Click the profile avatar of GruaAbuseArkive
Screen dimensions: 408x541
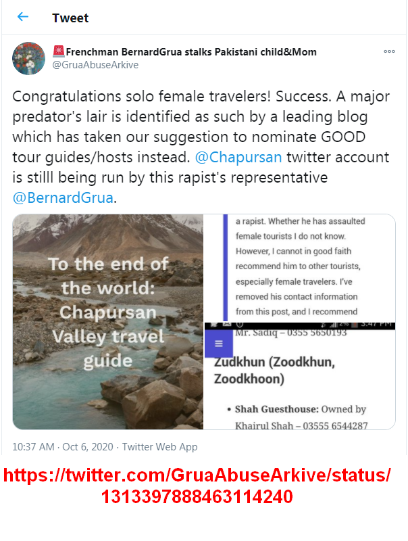click(x=28, y=58)
